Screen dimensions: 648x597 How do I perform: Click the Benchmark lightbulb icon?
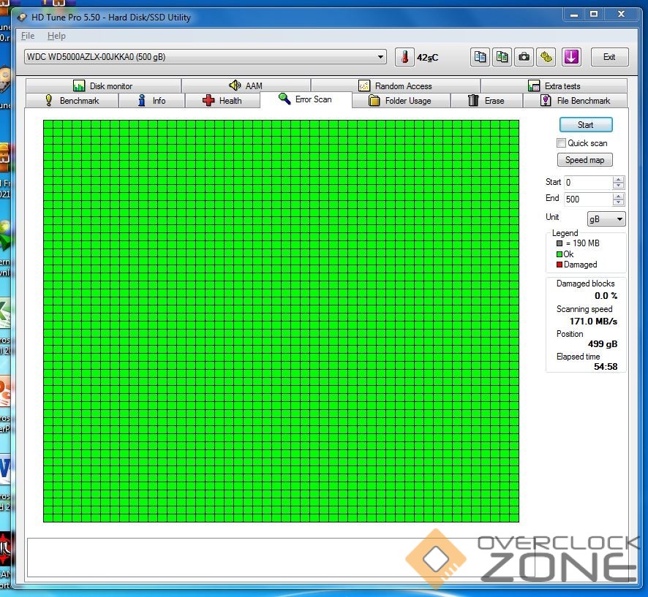[x=49, y=100]
